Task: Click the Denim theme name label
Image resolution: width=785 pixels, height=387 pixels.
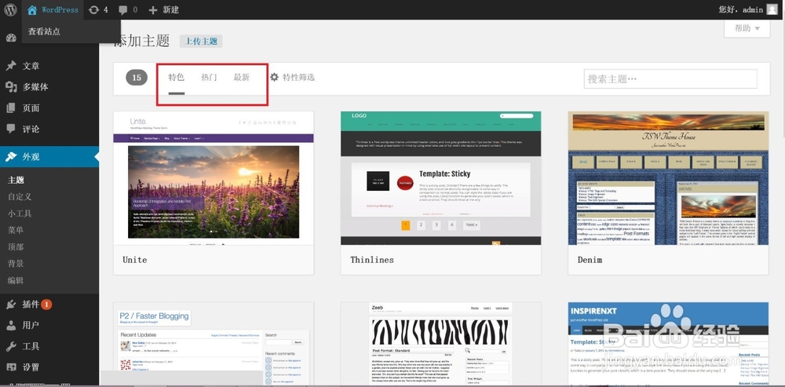Action: coord(590,260)
